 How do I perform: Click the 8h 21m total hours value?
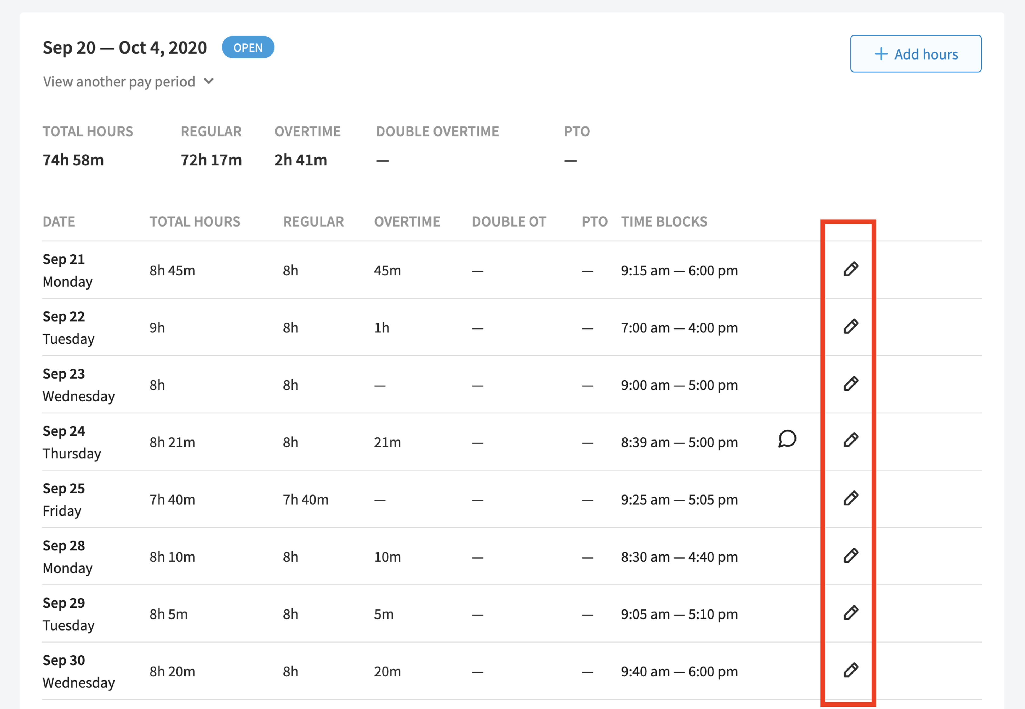172,442
